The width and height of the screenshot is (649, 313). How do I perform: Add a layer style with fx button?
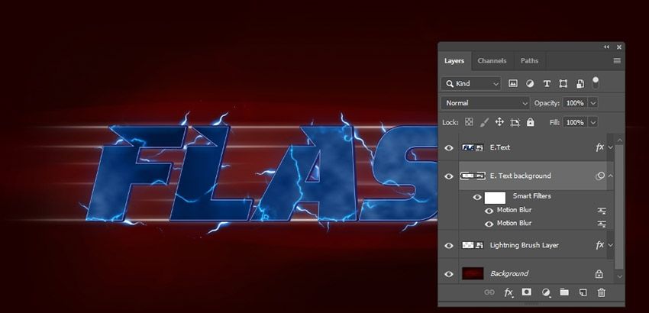(x=509, y=292)
